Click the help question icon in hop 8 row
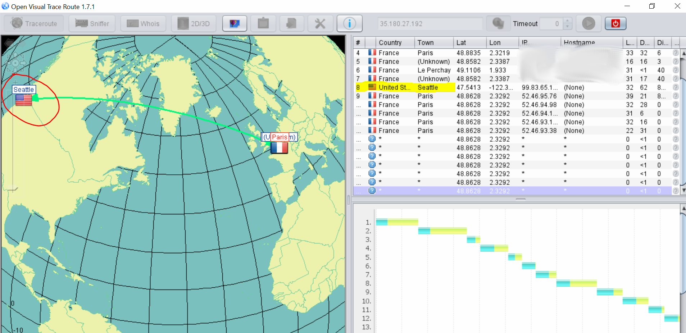Viewport: 686px width, 333px height. (x=676, y=87)
